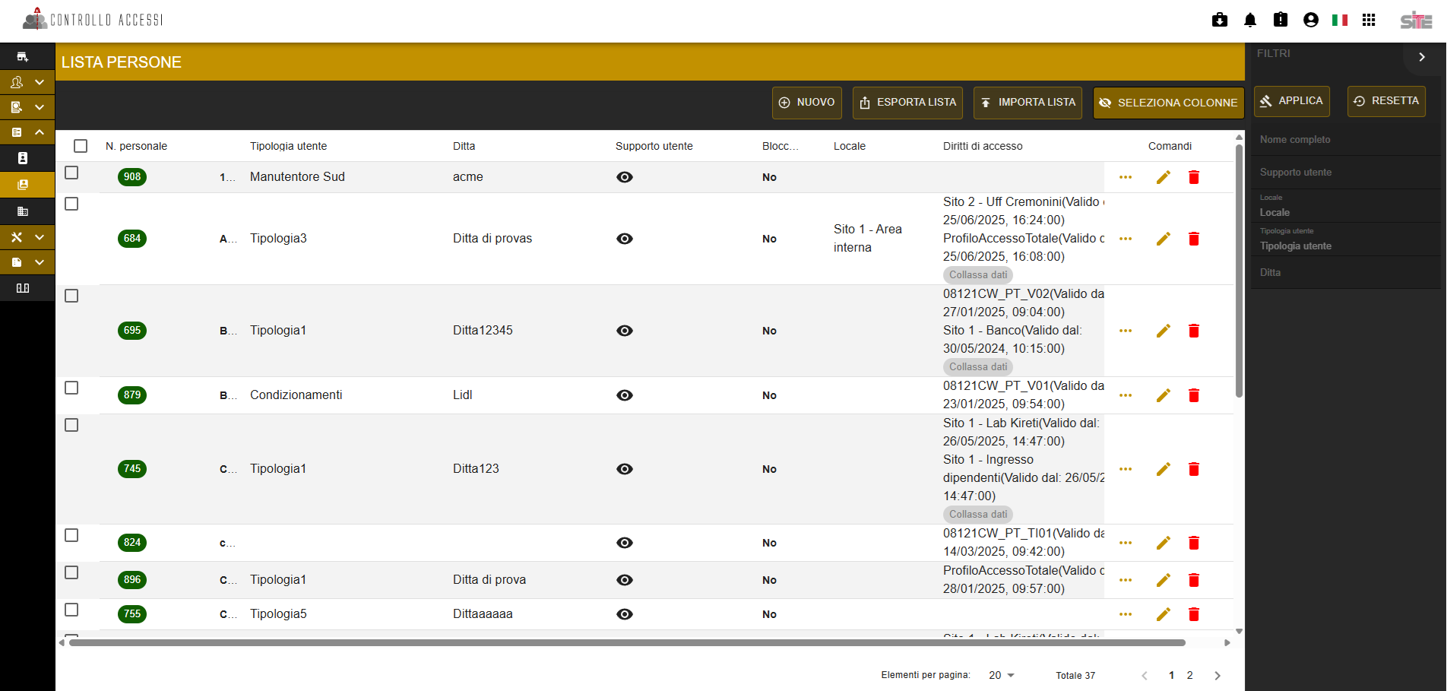This screenshot has width=1447, height=691.
Task: Open the apps grid menu icon
Action: click(1369, 21)
